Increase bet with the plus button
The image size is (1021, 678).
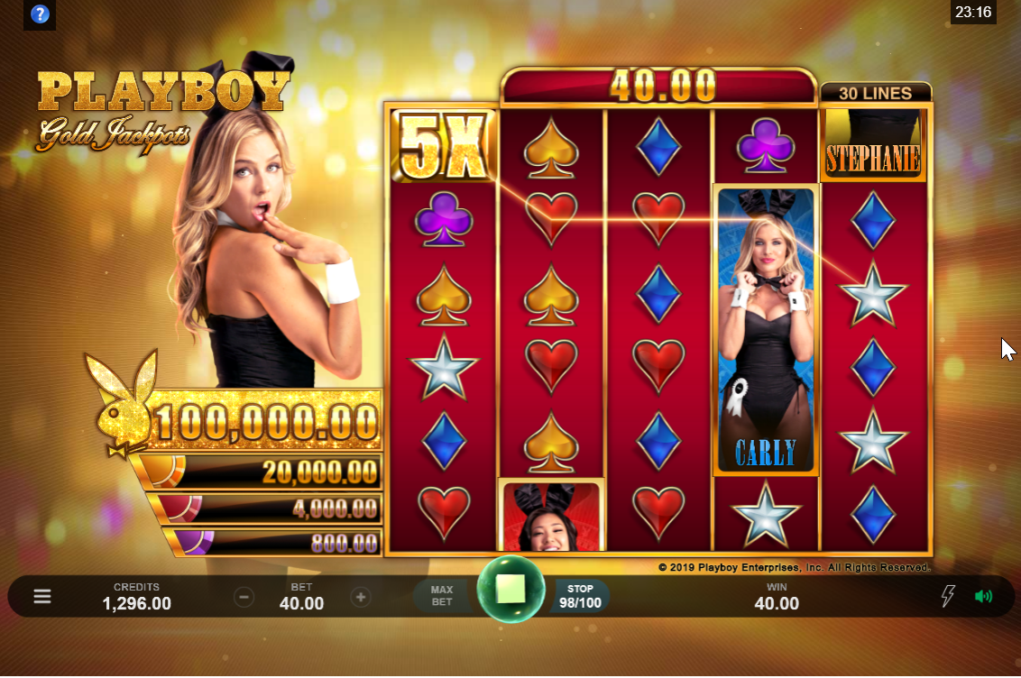point(361,597)
